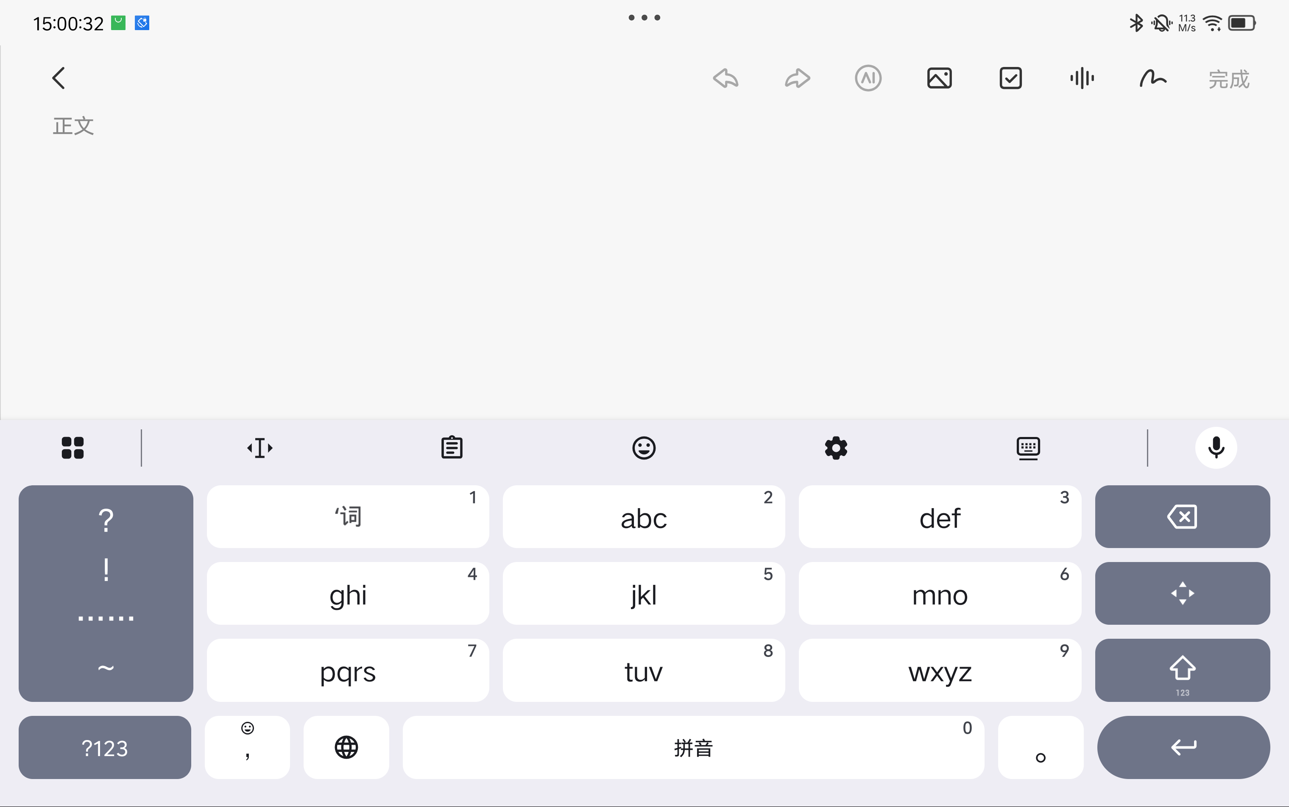Add a checklist checkbox item
Image resolution: width=1289 pixels, height=807 pixels.
(x=1010, y=78)
